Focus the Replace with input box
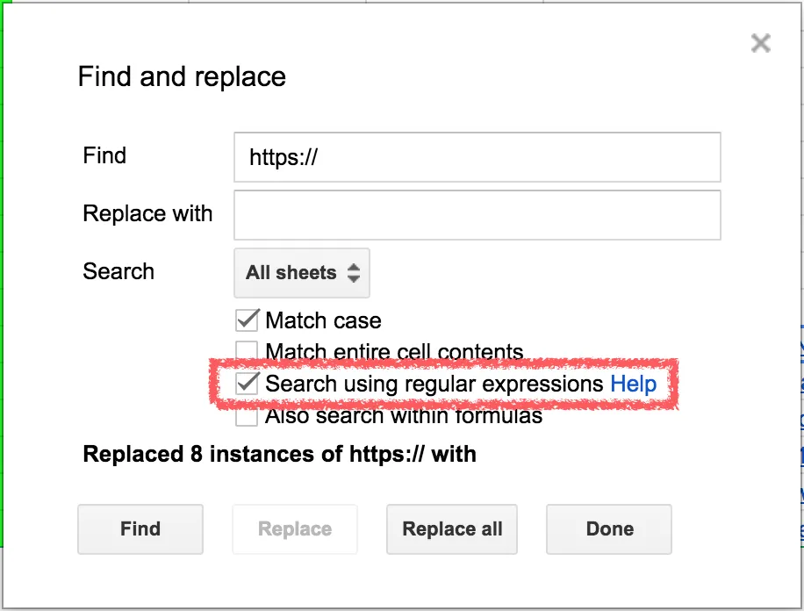The width and height of the screenshot is (804, 611). [477, 215]
